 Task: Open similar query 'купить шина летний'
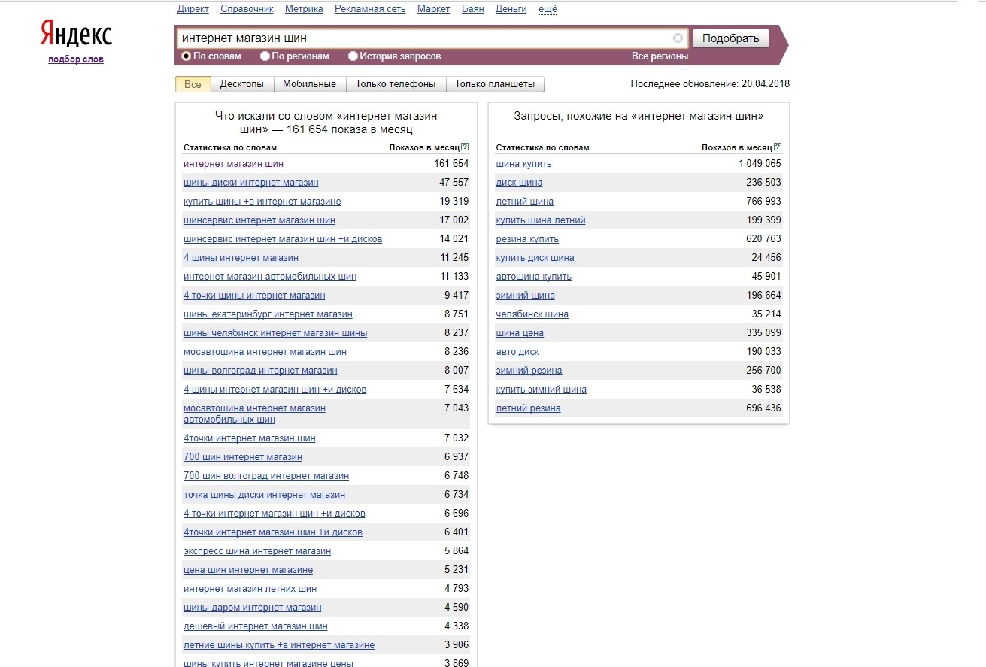(x=541, y=220)
